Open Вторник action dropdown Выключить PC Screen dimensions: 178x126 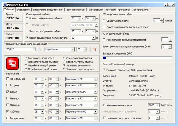[x=96, y=85]
